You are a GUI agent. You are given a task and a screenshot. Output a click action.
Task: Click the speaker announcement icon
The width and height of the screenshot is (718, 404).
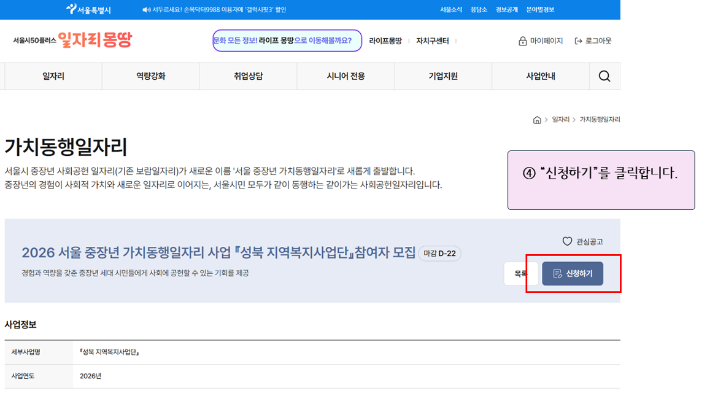tap(146, 10)
